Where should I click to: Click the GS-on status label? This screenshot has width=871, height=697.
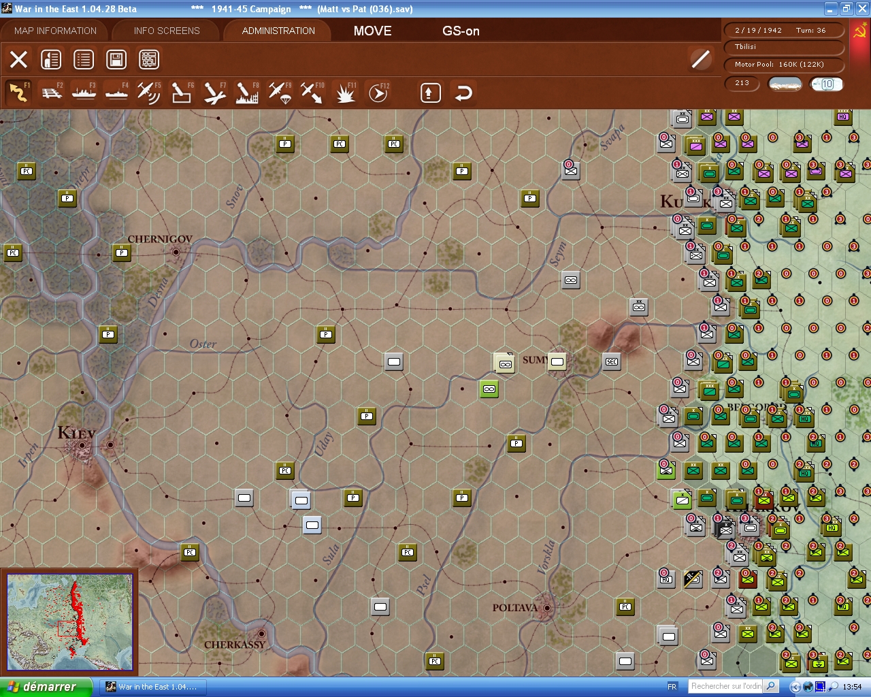tap(461, 31)
